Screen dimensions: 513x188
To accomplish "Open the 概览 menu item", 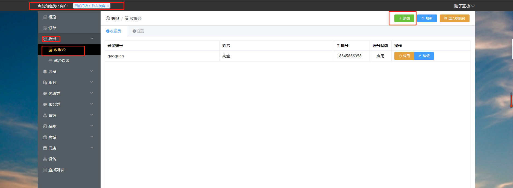I will [x=69, y=17].
